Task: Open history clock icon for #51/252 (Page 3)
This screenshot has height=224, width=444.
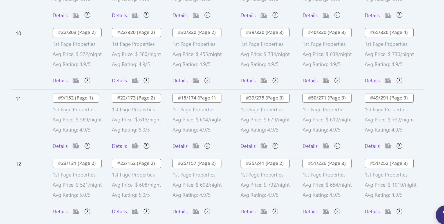Action: tap(400, 211)
